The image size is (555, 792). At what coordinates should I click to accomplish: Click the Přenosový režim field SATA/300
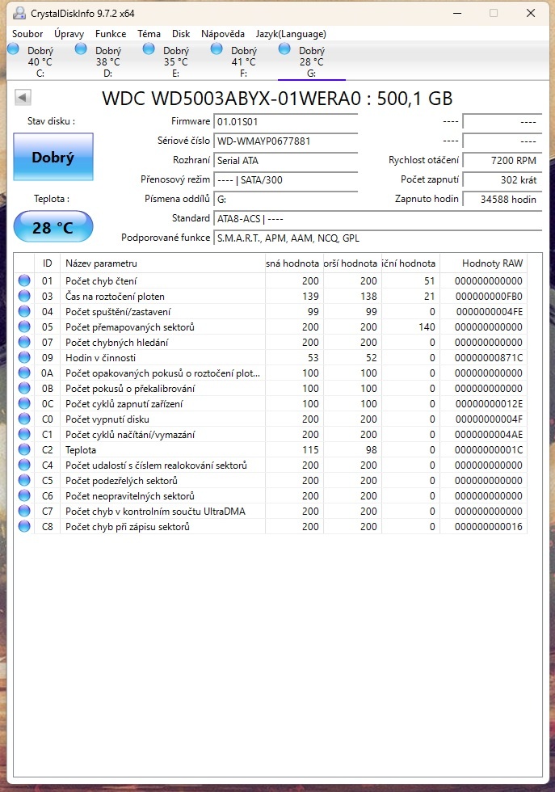[286, 179]
